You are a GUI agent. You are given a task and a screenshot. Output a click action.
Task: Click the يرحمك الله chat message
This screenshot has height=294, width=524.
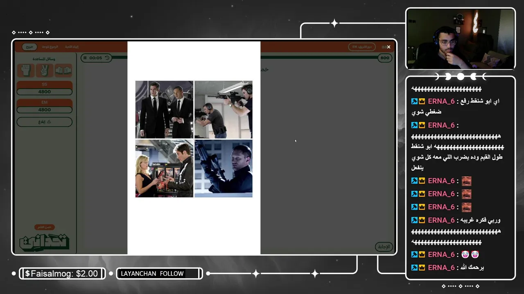[473, 267]
